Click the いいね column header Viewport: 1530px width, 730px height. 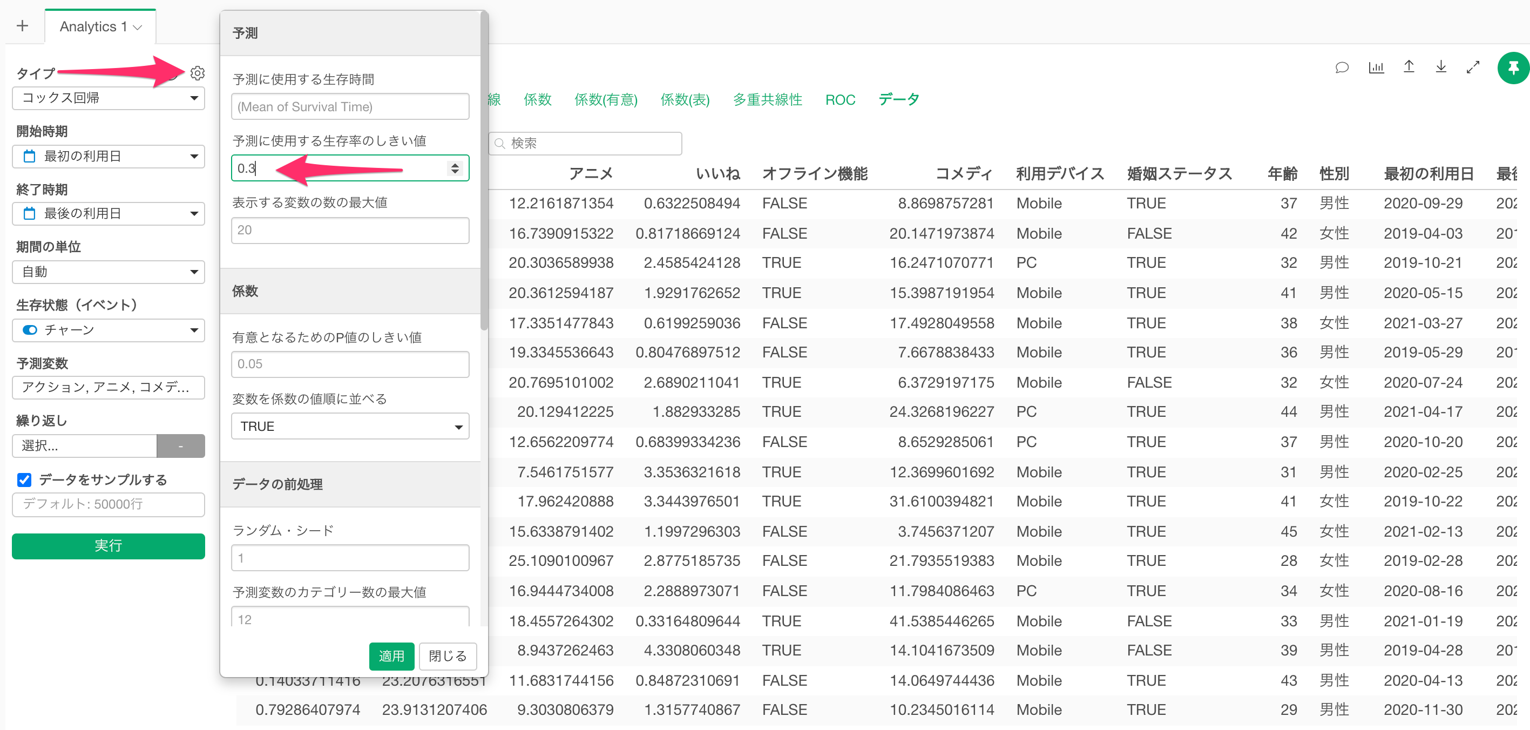(x=717, y=173)
